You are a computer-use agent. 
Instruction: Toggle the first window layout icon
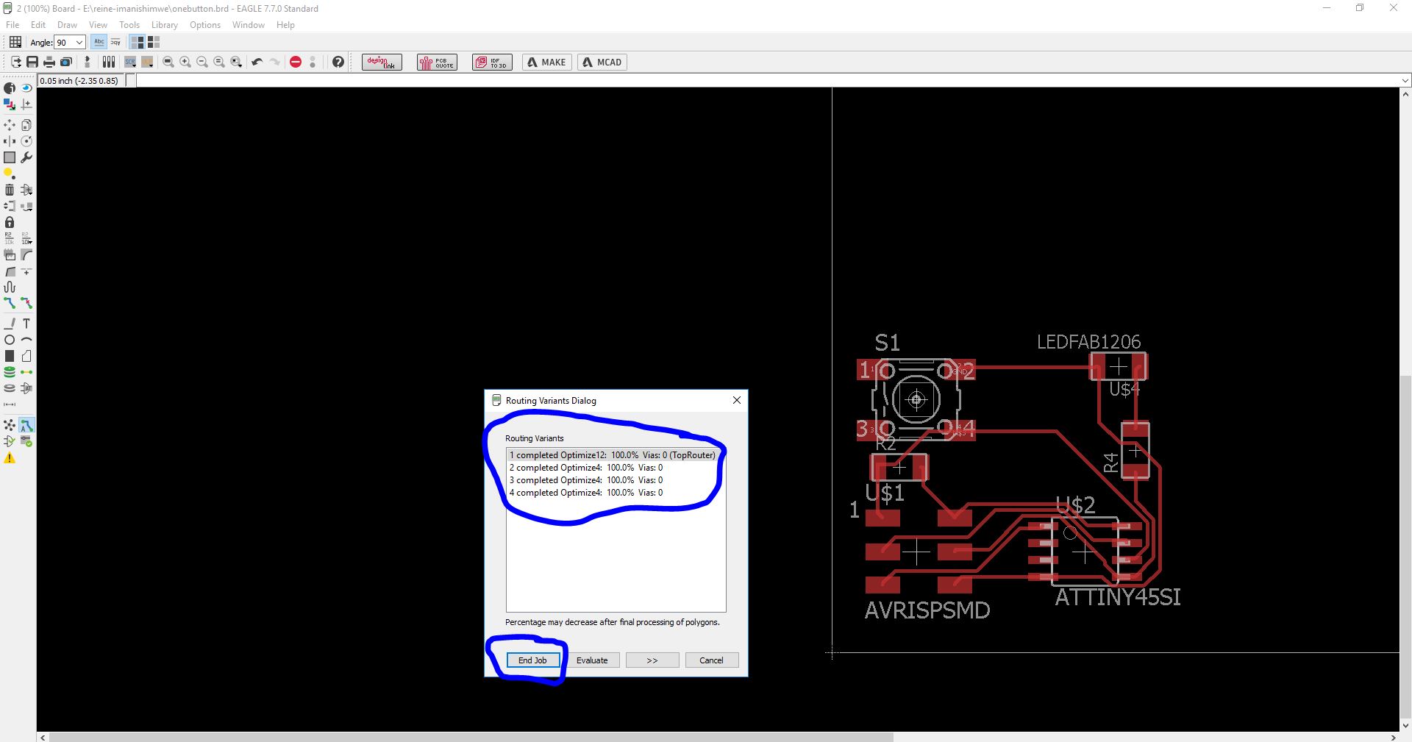click(138, 42)
